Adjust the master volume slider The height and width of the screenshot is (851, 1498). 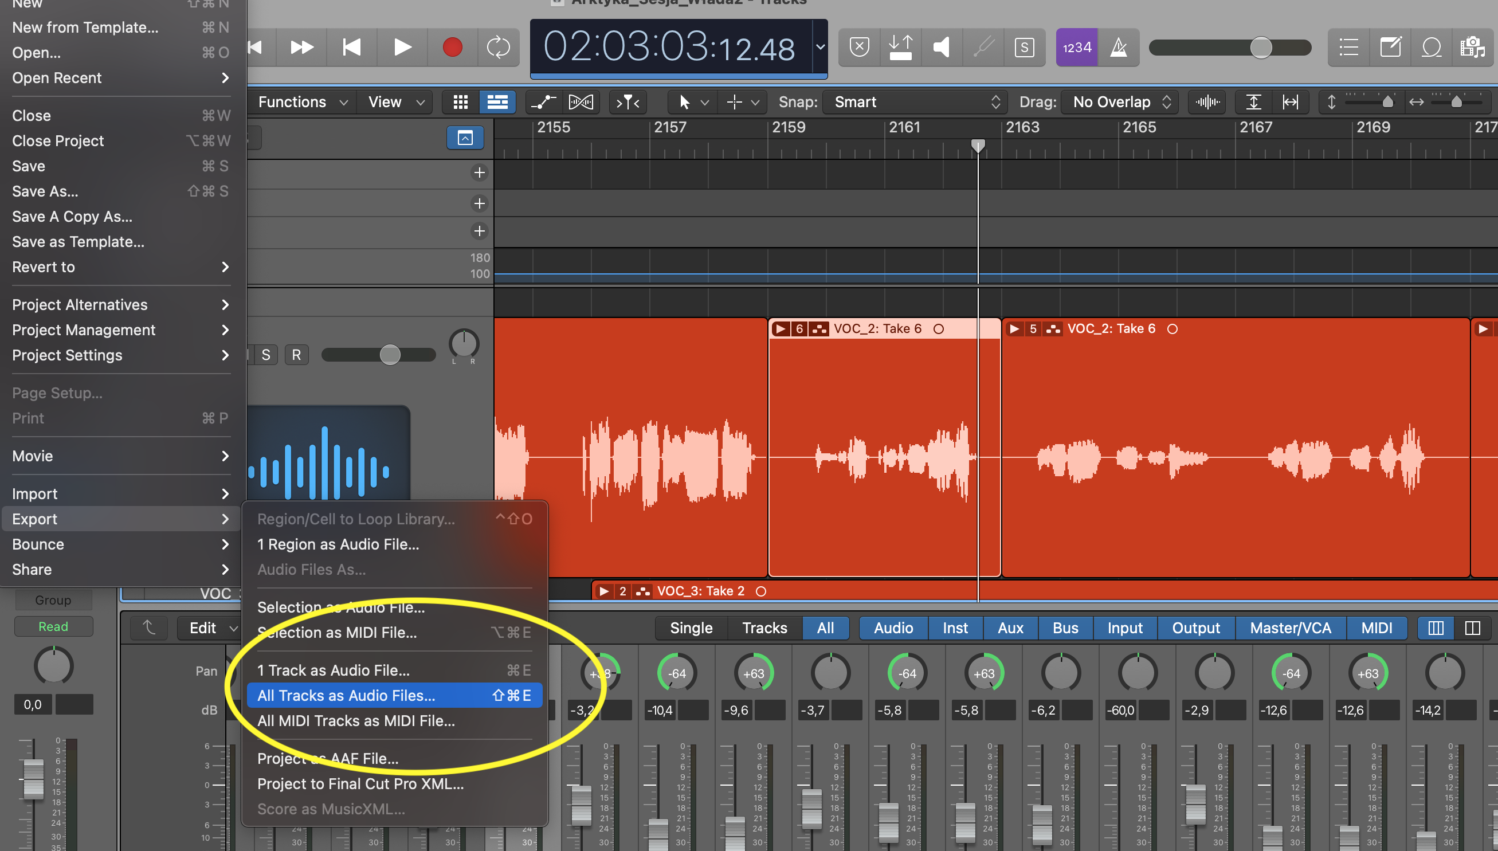1261,47
